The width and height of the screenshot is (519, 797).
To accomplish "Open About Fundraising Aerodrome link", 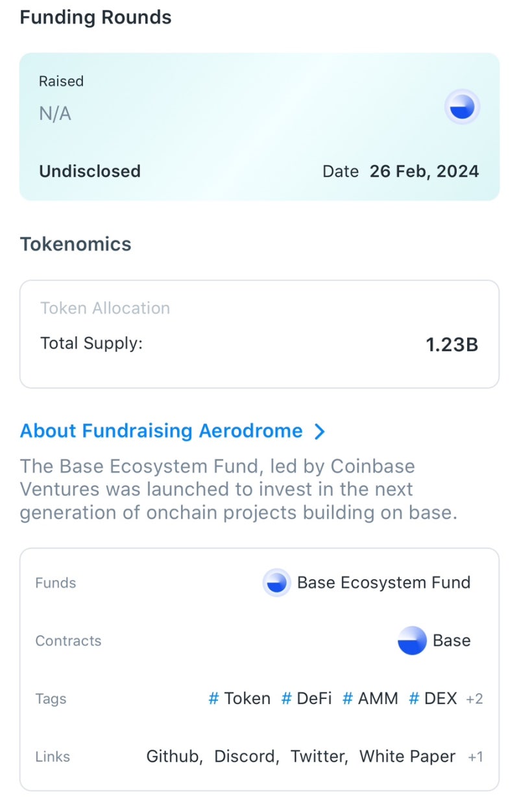I will 161,431.
